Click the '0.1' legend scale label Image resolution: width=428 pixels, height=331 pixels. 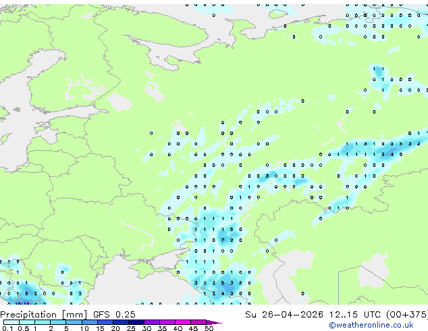[7, 328]
